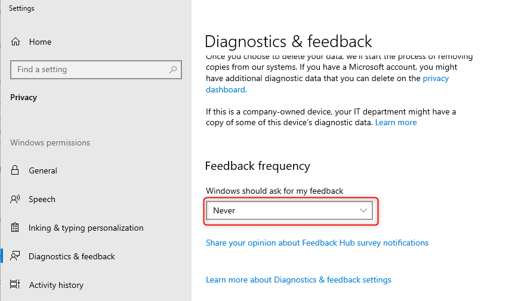Select the Speech icon
521x301 pixels.
point(15,199)
